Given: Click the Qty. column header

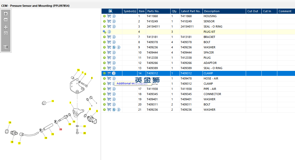Looking at the screenshot, I should 174,11.
